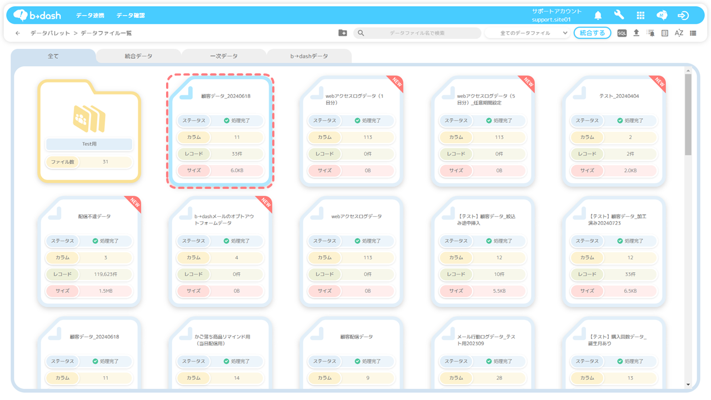711x400 pixels.
Task: Click the 2.0KB size value
Action: click(630, 171)
